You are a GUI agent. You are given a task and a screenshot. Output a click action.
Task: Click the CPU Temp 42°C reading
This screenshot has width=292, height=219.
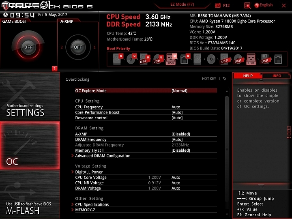point(121,34)
